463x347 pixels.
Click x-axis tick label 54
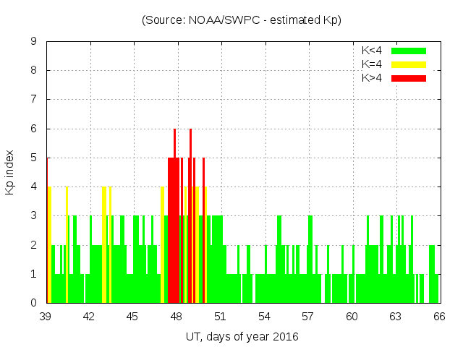(x=264, y=317)
